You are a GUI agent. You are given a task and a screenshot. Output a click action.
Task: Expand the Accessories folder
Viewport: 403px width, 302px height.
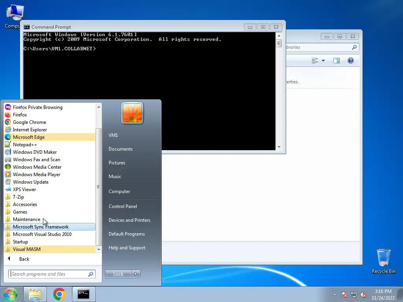(x=50, y=204)
